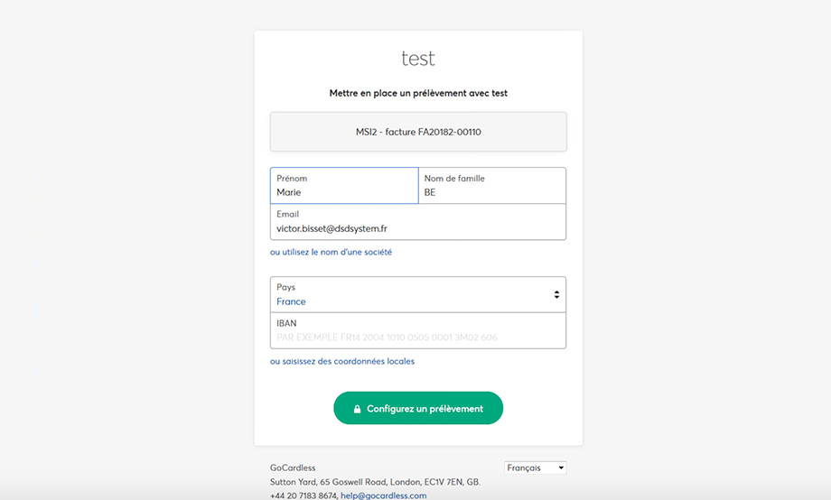Click the lock icon on the green button

[358, 409]
